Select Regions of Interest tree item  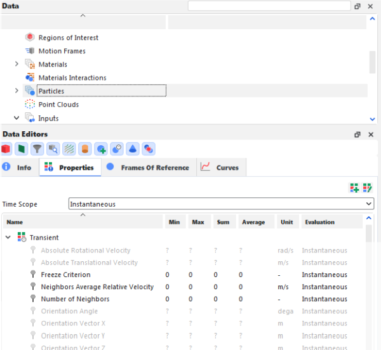69,37
